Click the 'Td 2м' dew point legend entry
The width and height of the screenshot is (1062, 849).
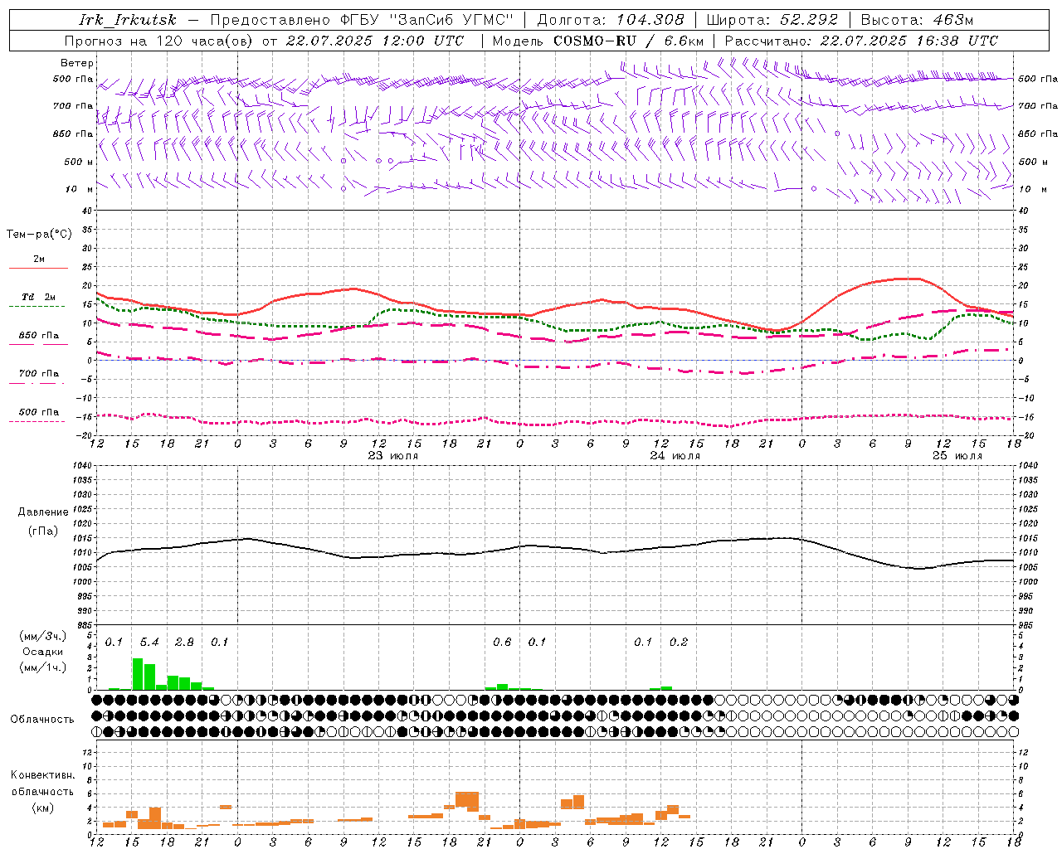[x=39, y=297]
